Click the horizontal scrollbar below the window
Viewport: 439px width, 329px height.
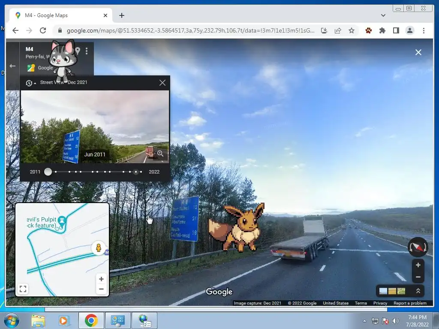[216, 310]
